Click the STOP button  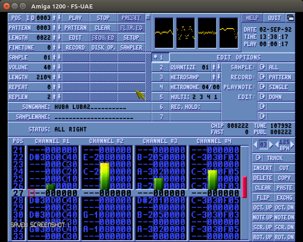103,18
